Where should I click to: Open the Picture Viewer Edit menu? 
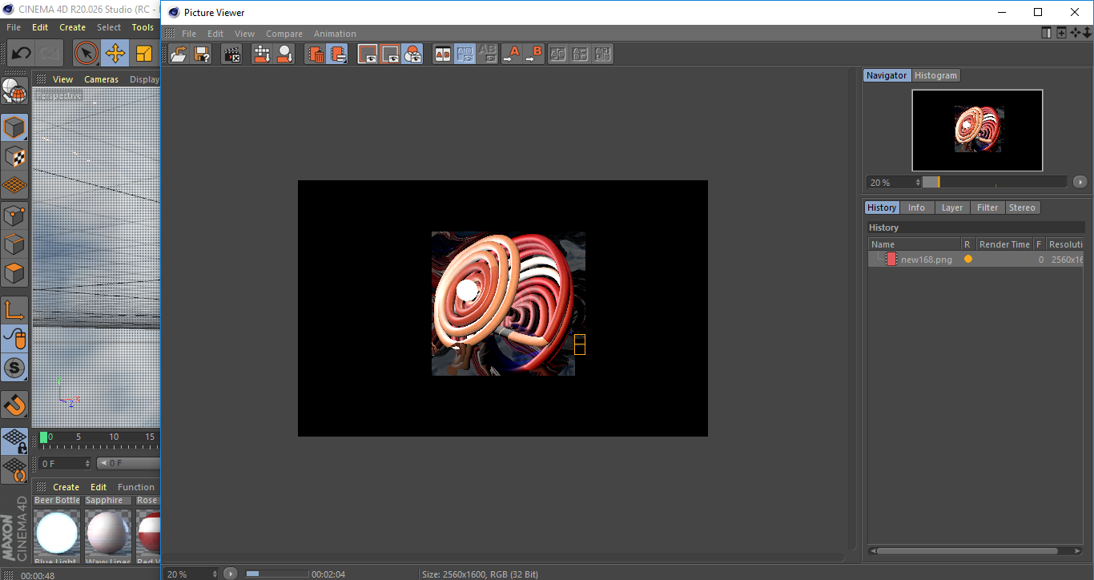pyautogui.click(x=215, y=34)
